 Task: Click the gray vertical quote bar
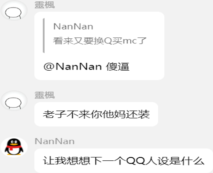coord(44,35)
